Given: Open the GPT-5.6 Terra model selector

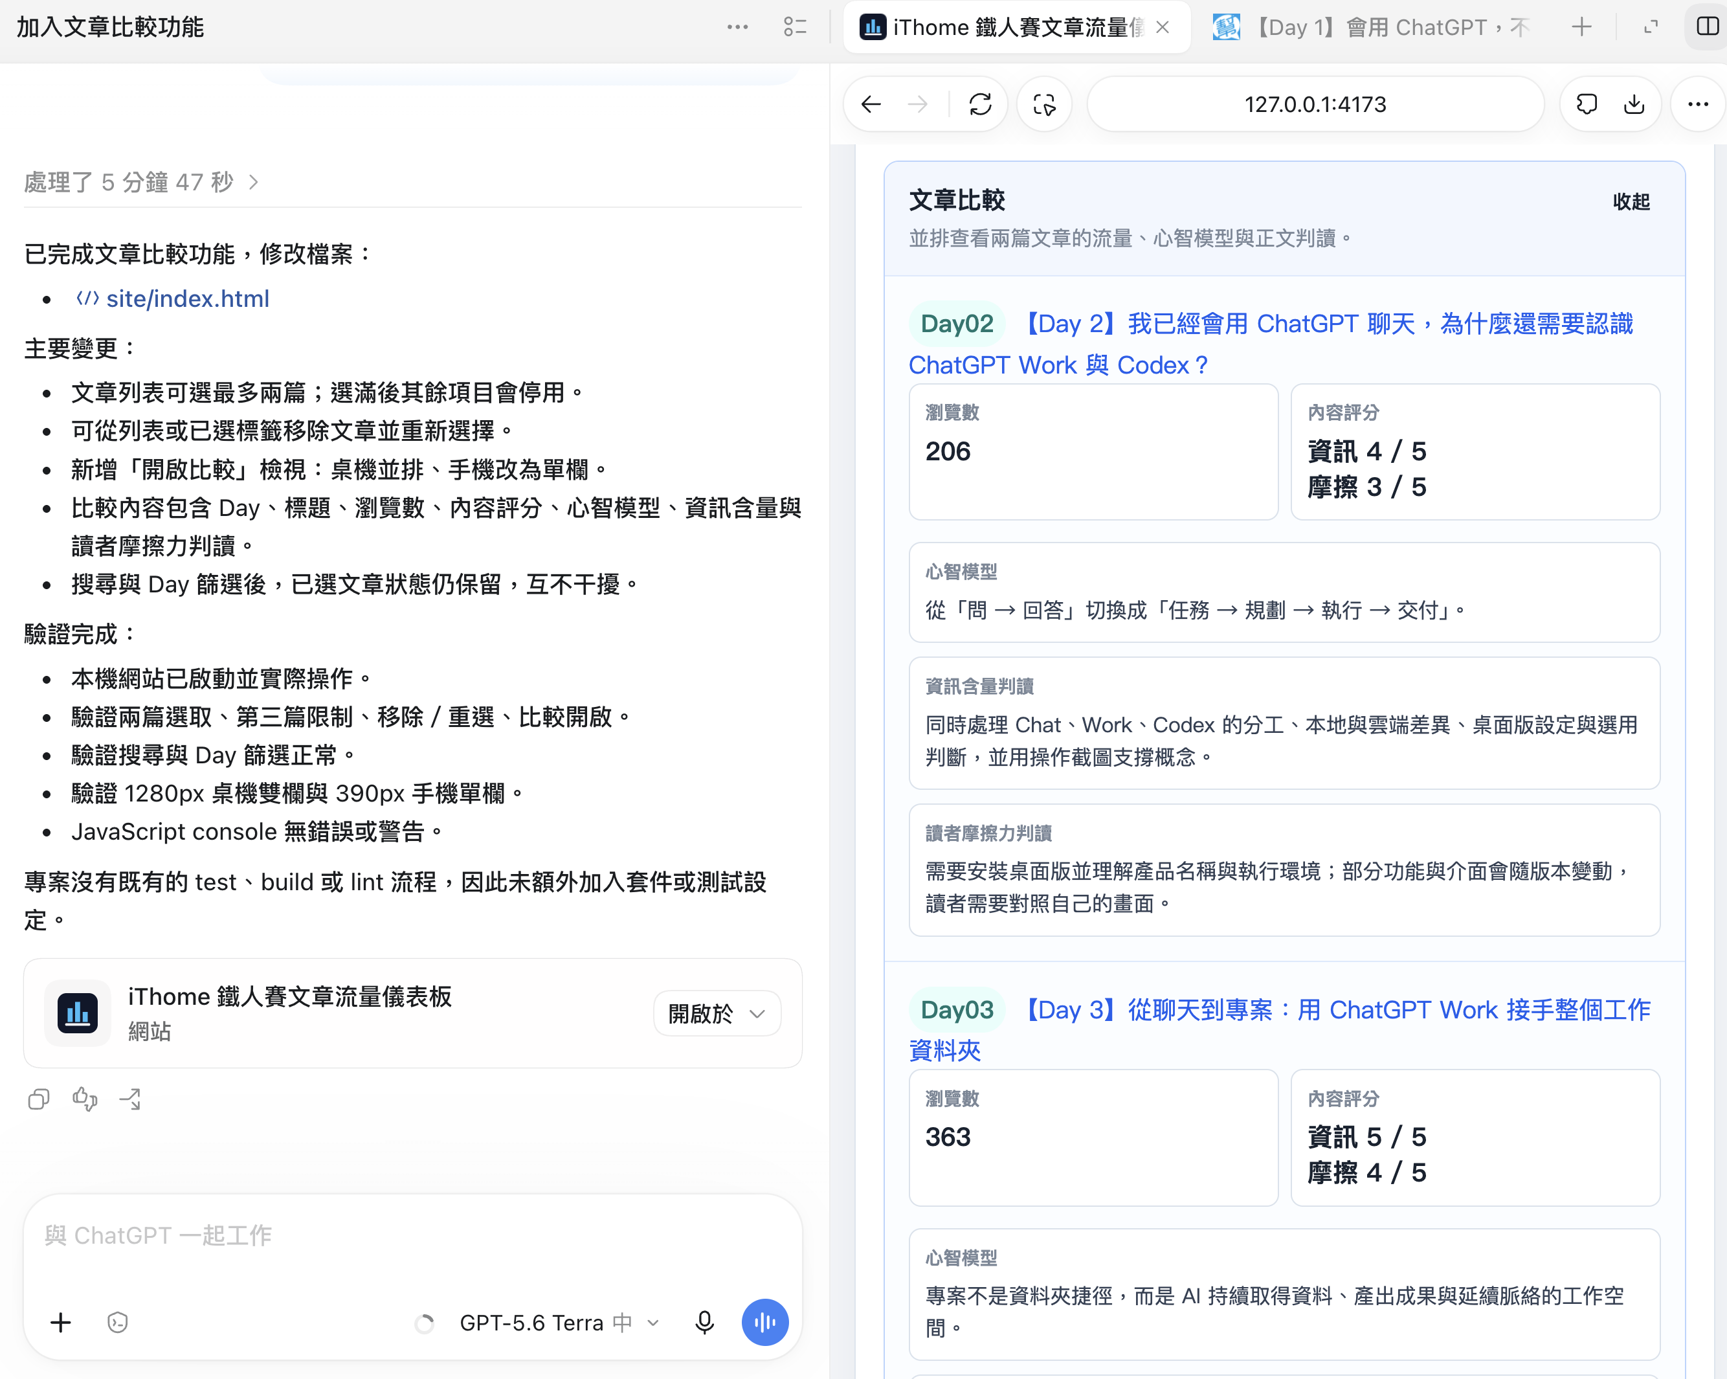Looking at the screenshot, I should tap(559, 1323).
